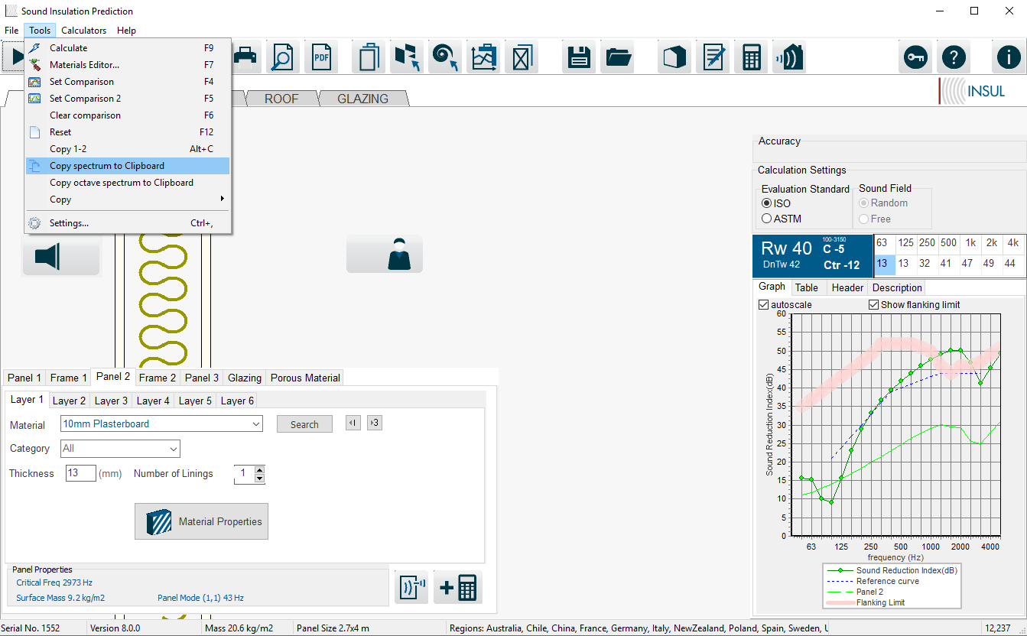
Task: Select Materials Editor menu entry
Action: [x=127, y=65]
